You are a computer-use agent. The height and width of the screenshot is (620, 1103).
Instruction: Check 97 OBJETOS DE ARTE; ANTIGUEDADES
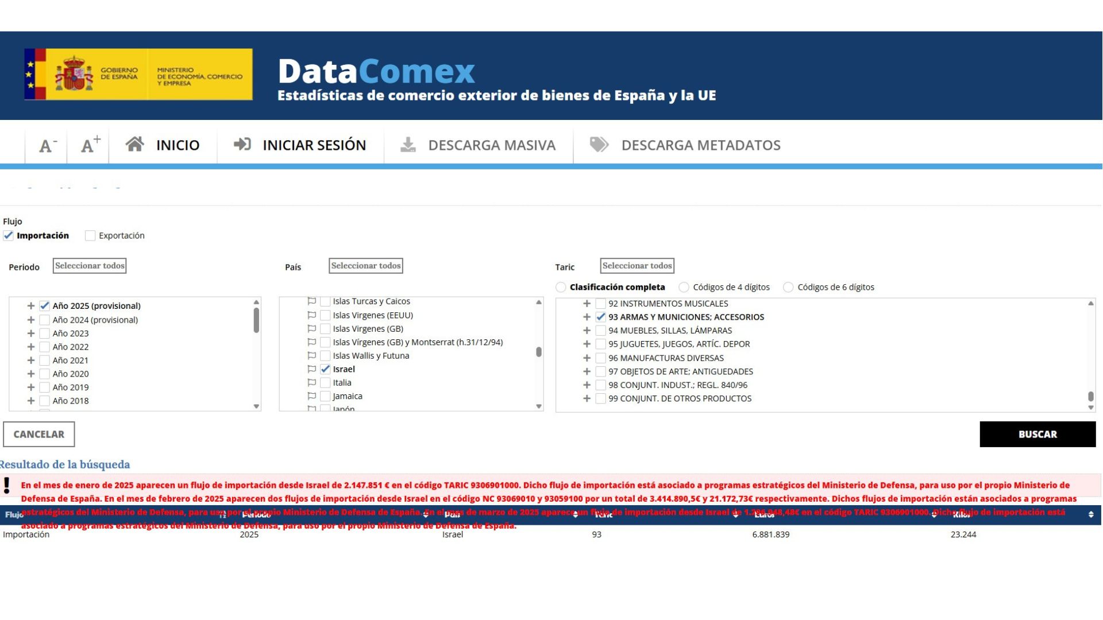point(600,371)
